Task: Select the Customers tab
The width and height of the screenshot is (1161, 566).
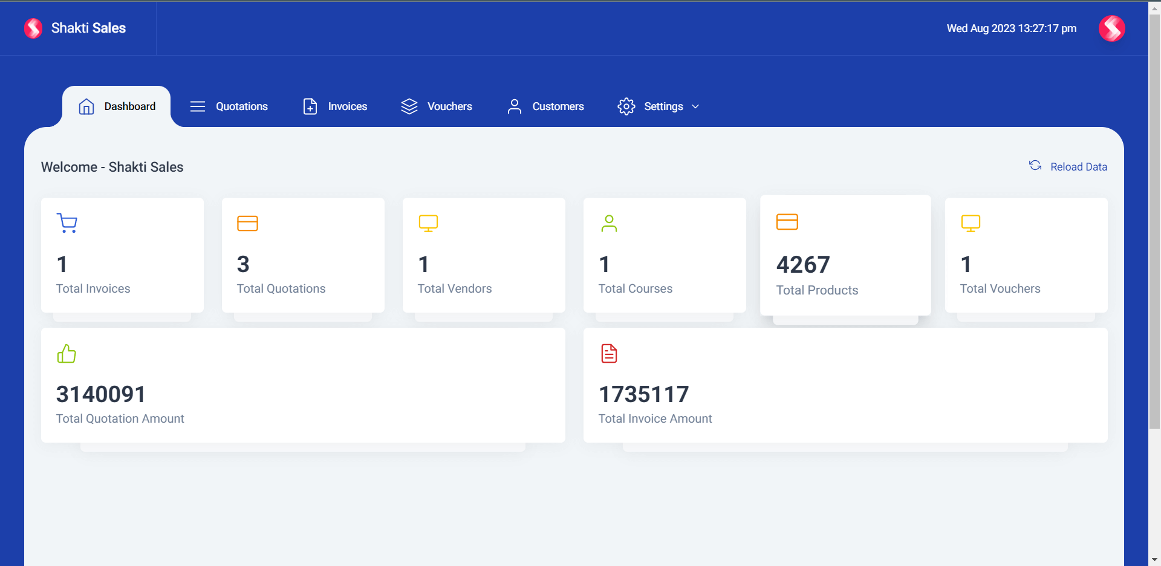Action: 545,106
